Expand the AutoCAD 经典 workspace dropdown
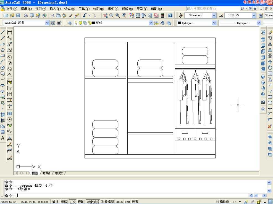 click(x=47, y=23)
